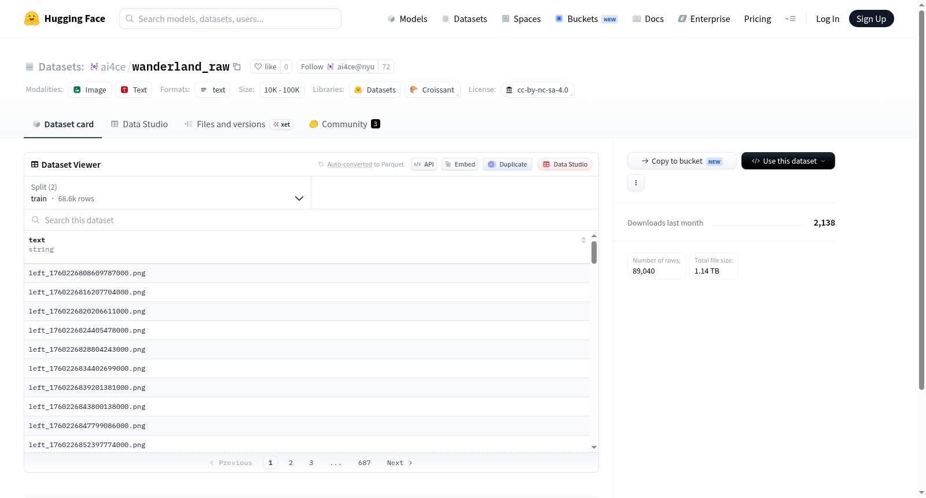Select row left_1760226834402699000.png
The width and height of the screenshot is (926, 498).
[x=307, y=368]
